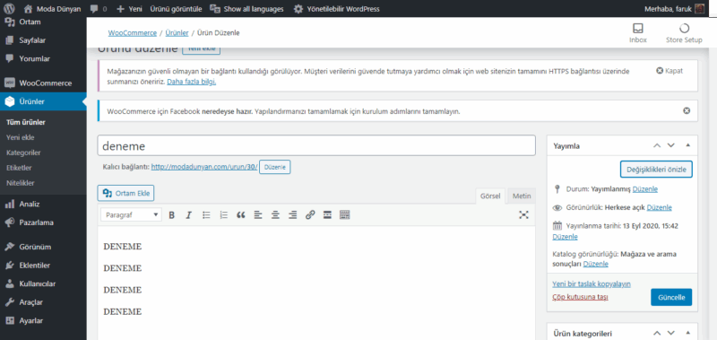Click Show all languages
Screen dimensions: 717x340
(x=247, y=9)
